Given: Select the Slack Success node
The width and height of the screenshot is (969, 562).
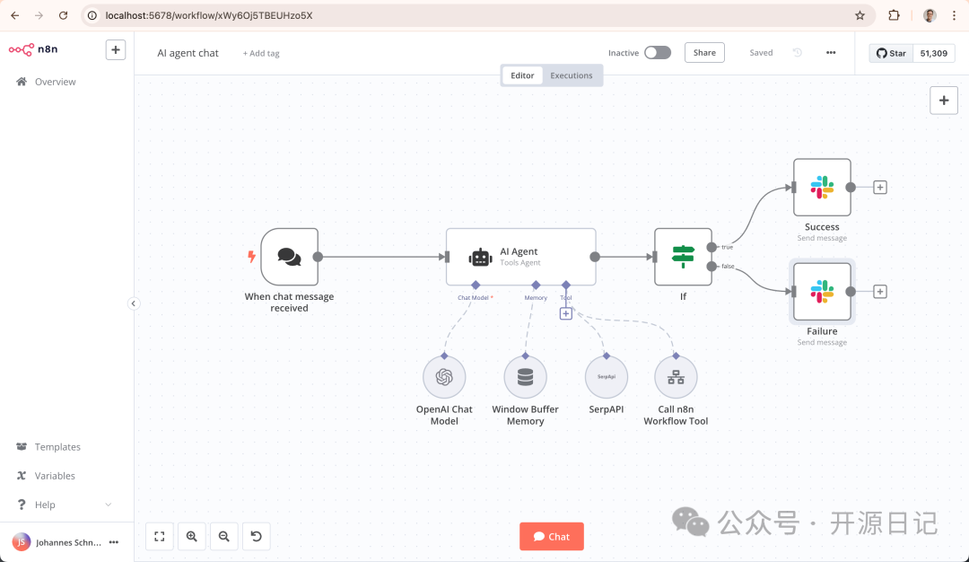Looking at the screenshot, I should [x=822, y=188].
